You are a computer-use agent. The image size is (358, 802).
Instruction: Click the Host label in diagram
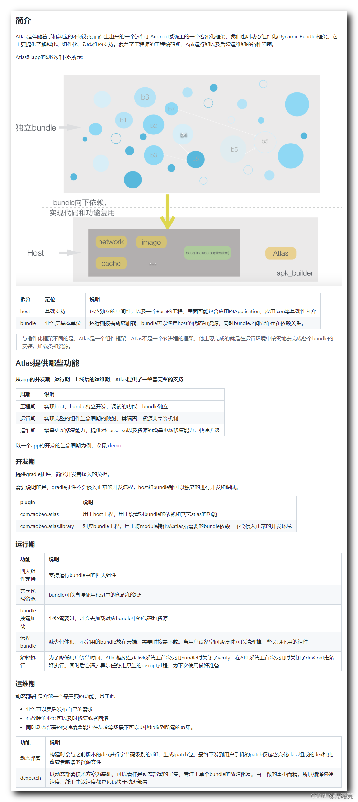click(35, 253)
